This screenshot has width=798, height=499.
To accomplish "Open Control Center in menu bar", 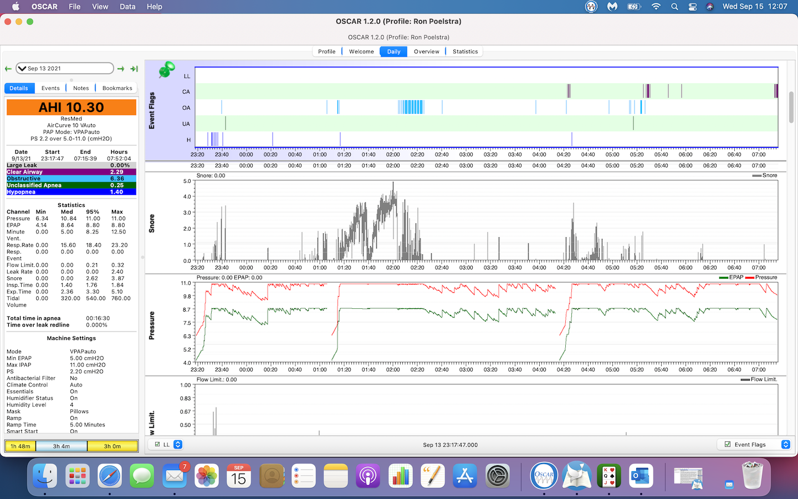I will [693, 7].
